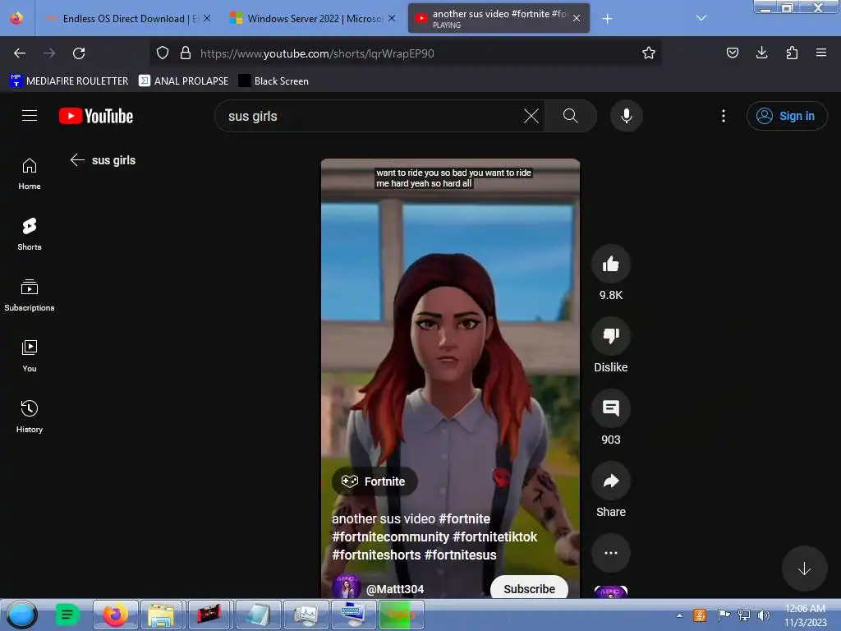Save page to Pocket
Image resolution: width=841 pixels, height=631 pixels.
click(732, 53)
